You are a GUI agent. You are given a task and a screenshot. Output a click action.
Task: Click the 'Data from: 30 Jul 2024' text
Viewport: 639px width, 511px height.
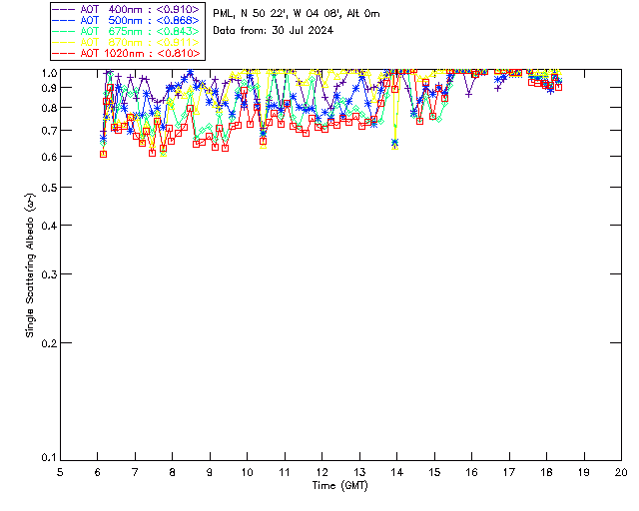coord(273,30)
